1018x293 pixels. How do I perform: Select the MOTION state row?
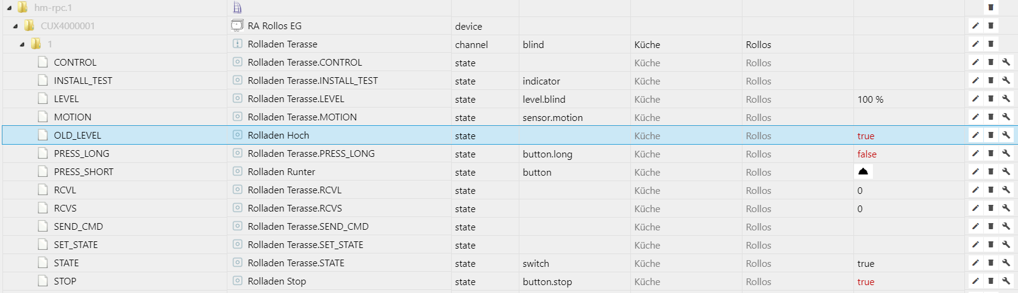click(73, 117)
